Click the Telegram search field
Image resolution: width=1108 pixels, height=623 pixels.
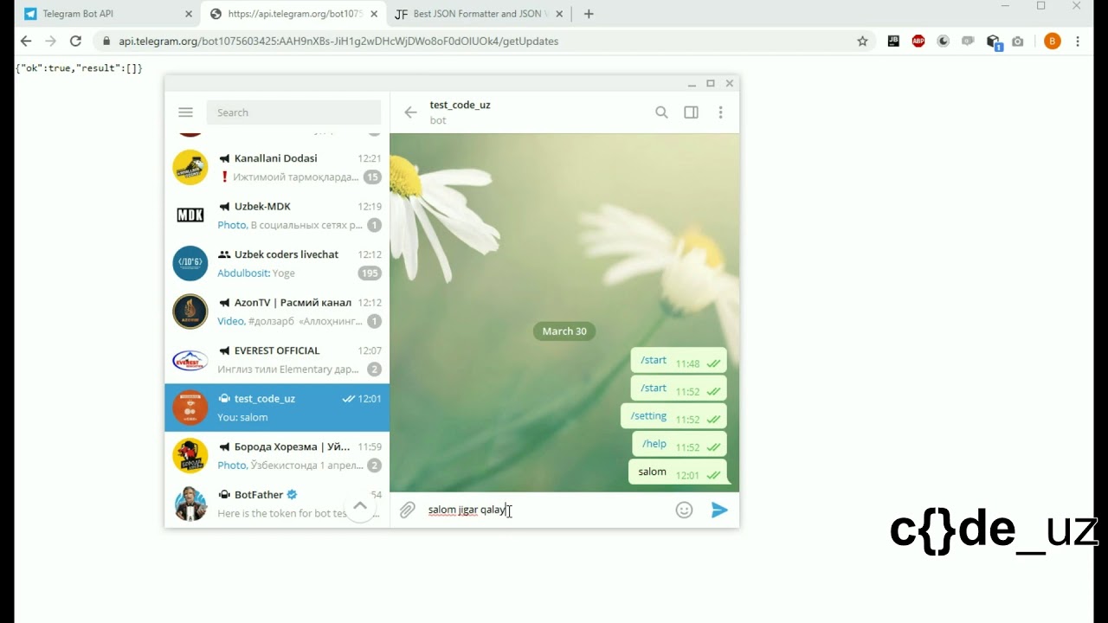[293, 112]
